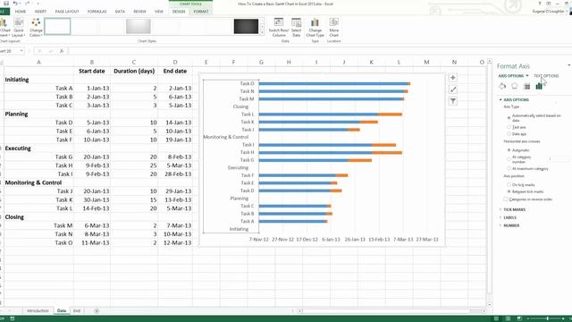
Task: Switch to TEXT OPTIONS in Format Axis
Action: (546, 76)
